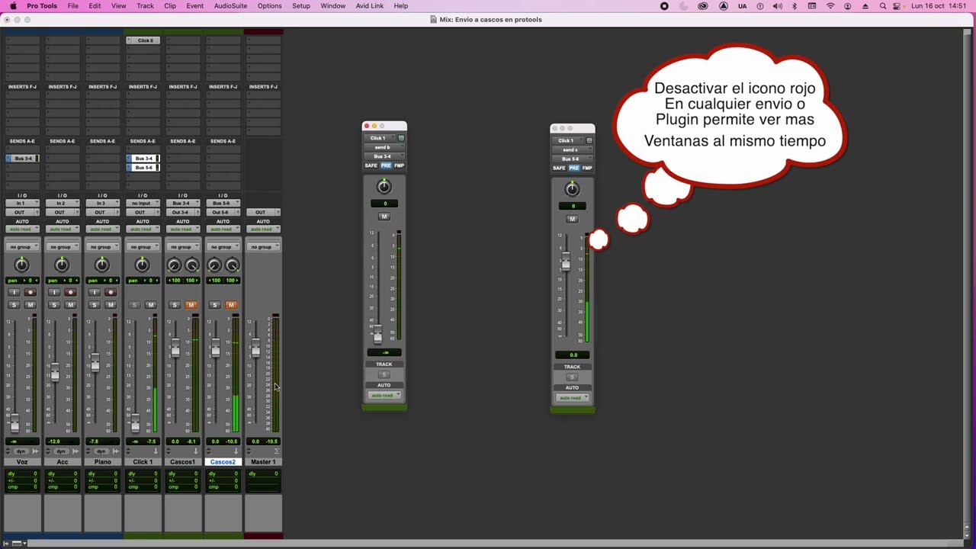Image resolution: width=976 pixels, height=549 pixels.
Task: Open Click 1 track selector in send b window
Action: (380, 138)
